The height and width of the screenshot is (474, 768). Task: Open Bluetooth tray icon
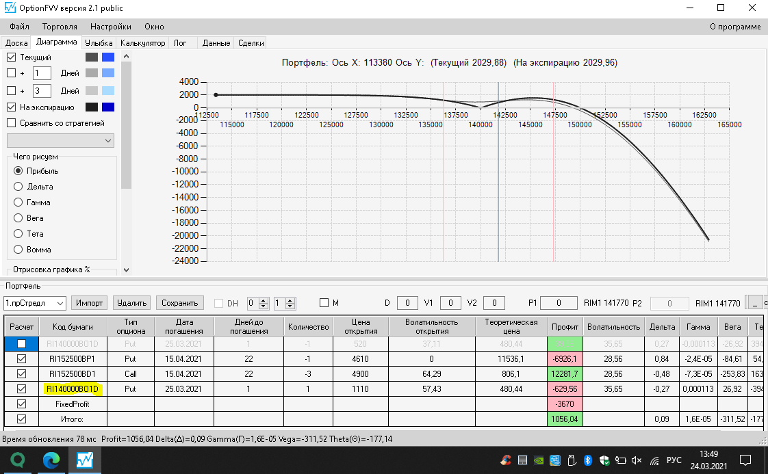pyautogui.click(x=588, y=460)
